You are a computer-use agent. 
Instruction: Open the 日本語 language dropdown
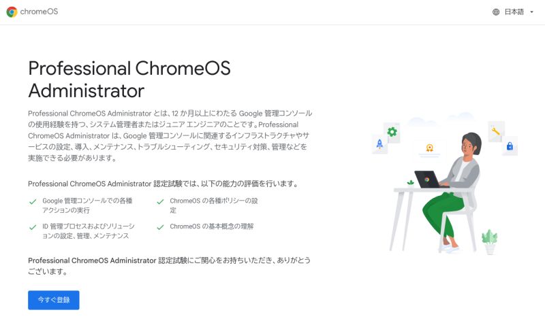pos(514,12)
